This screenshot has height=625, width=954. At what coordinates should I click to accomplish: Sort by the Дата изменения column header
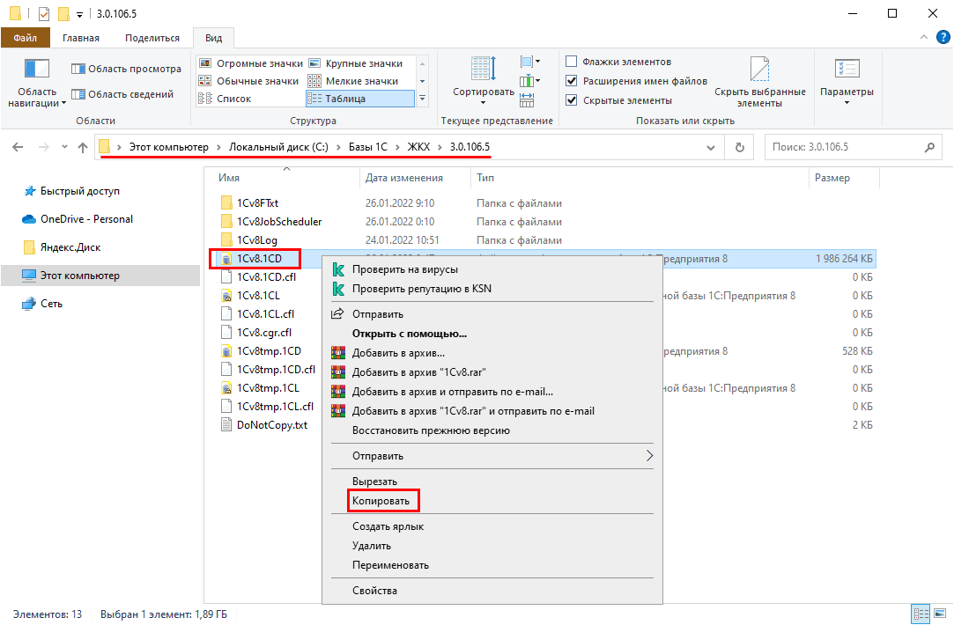click(x=404, y=178)
